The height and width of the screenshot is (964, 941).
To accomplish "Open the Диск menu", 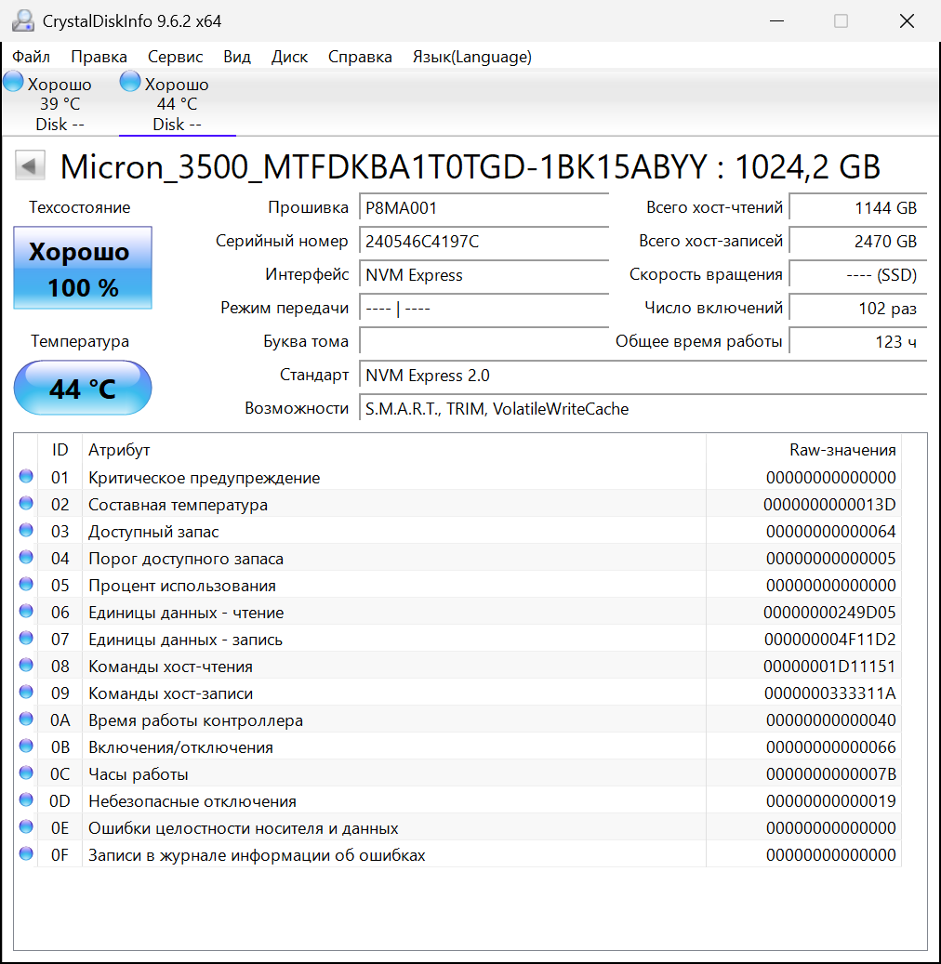I will pos(290,58).
